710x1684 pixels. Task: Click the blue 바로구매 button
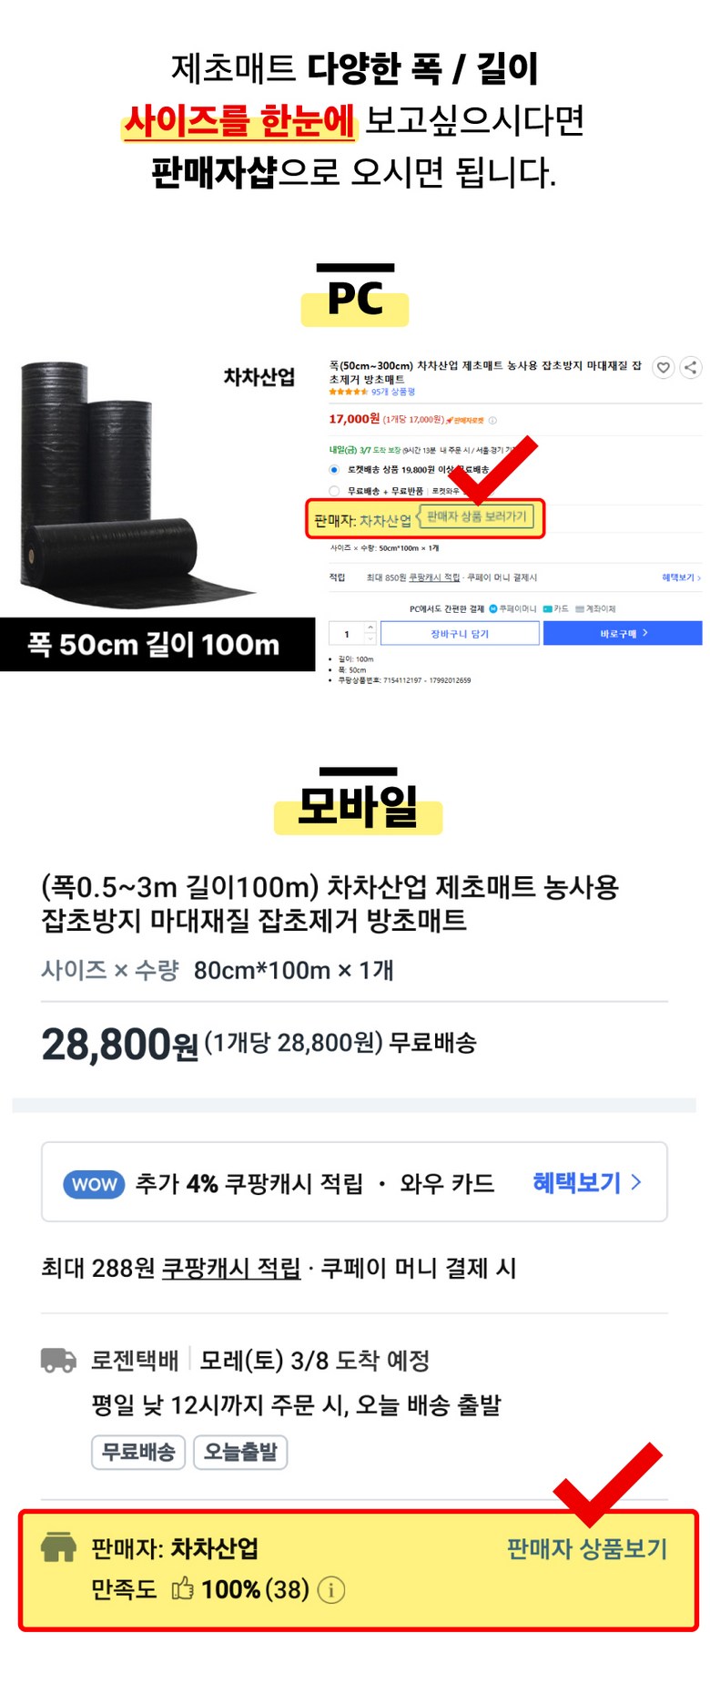click(x=623, y=633)
